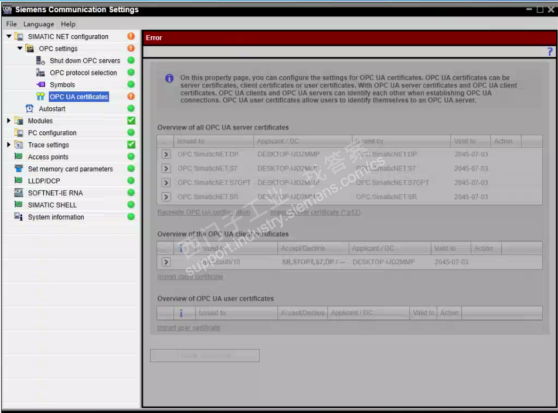Collapse the OPC settings tree node
558x413 pixels.
tap(20, 48)
